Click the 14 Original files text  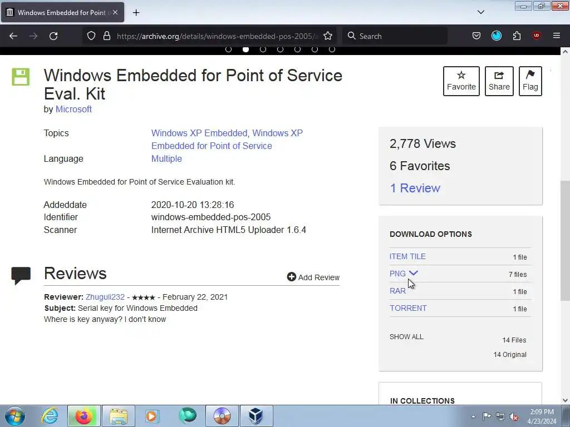[510, 354]
